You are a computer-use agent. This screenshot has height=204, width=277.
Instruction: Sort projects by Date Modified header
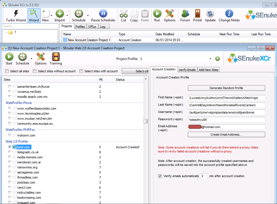169,34
